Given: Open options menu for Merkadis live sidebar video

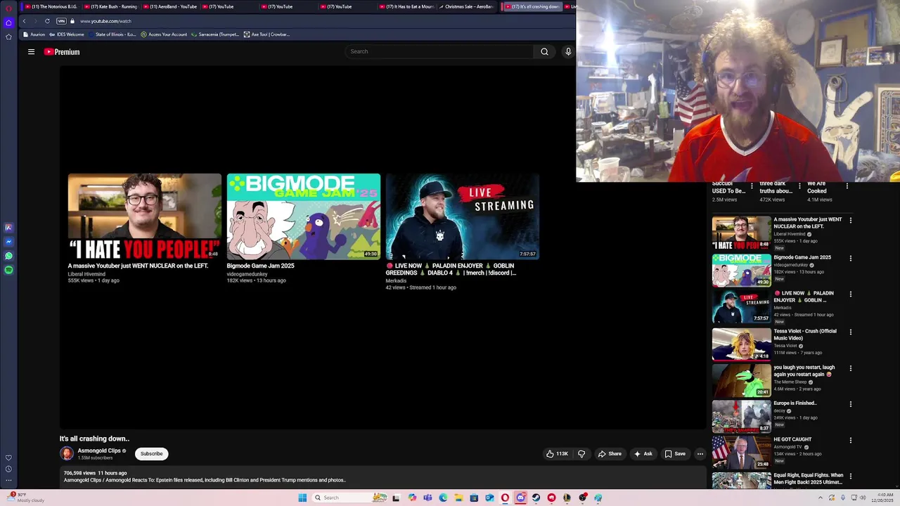Looking at the screenshot, I should click(x=850, y=294).
